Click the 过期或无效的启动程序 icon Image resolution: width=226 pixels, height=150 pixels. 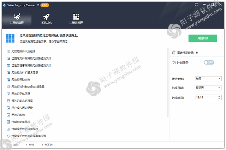pyautogui.click(x=8, y=129)
